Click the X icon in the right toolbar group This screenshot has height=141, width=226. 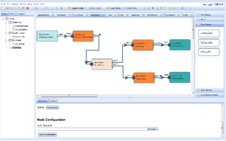coord(182,8)
